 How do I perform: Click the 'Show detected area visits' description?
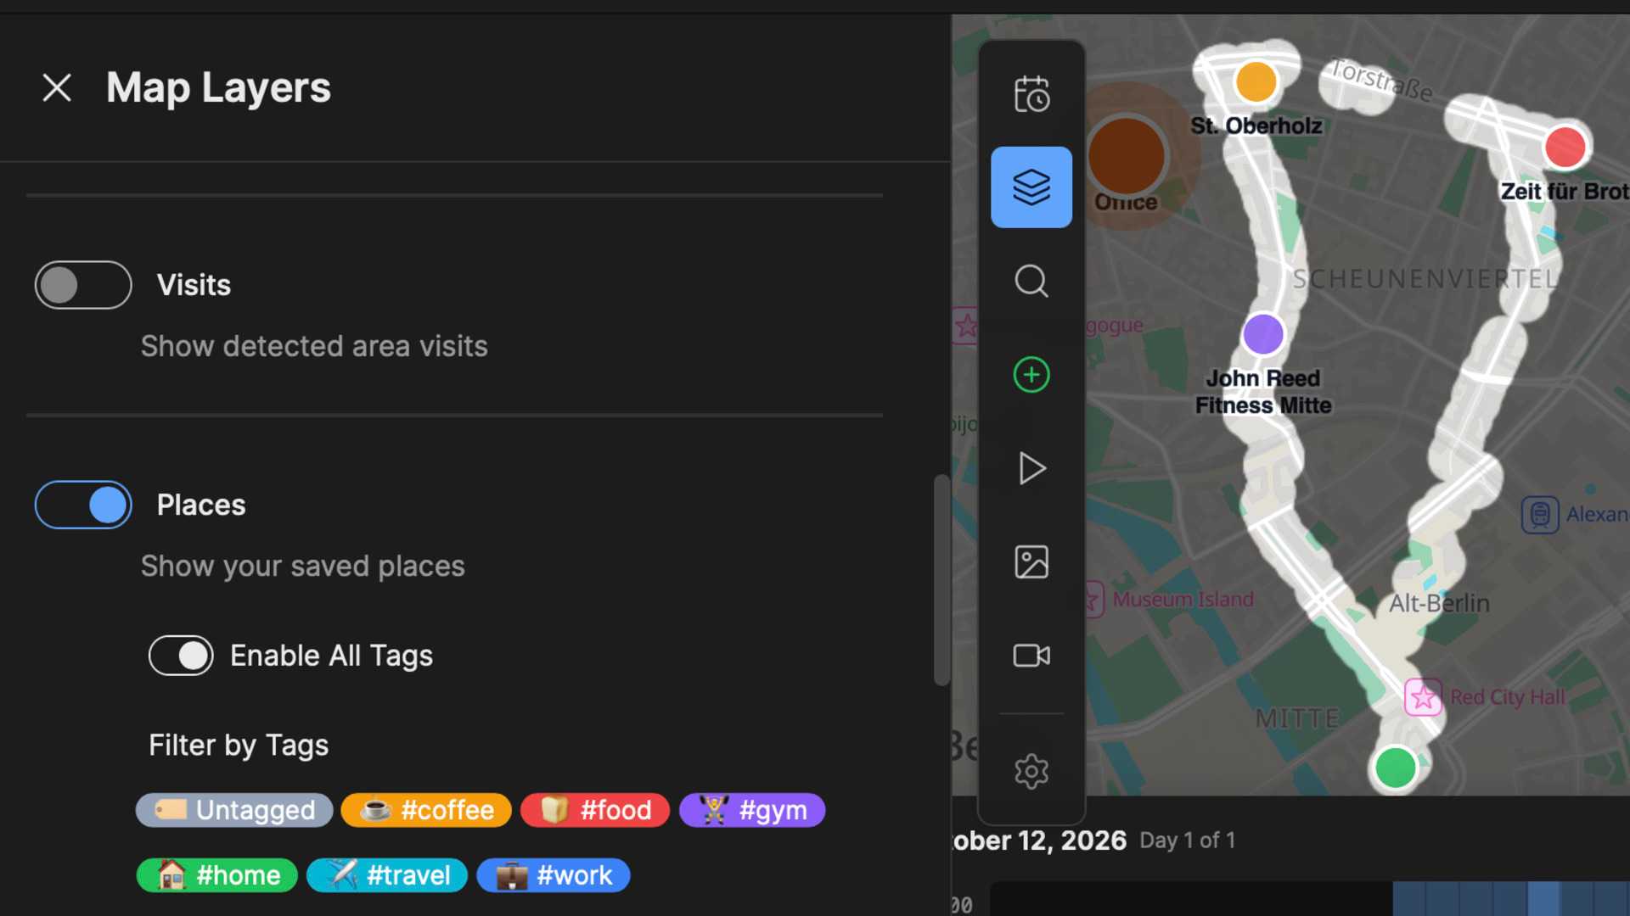pyautogui.click(x=314, y=346)
